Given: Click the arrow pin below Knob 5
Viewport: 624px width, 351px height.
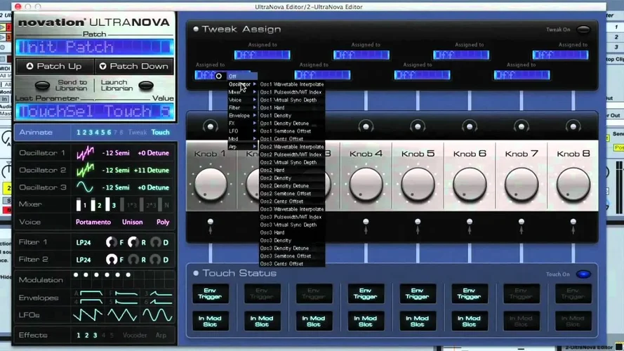Looking at the screenshot, I should pyautogui.click(x=418, y=225).
